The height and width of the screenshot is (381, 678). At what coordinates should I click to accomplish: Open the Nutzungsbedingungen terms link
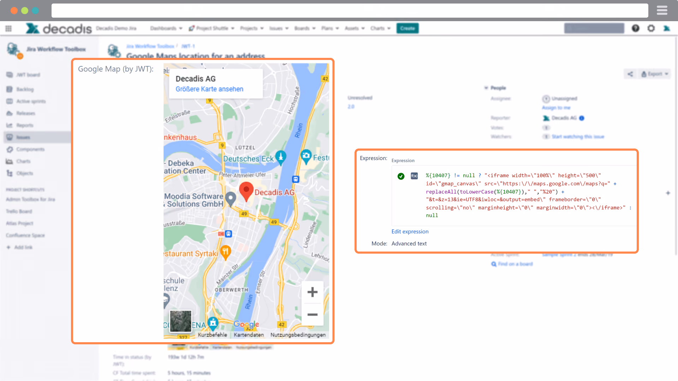click(x=298, y=335)
